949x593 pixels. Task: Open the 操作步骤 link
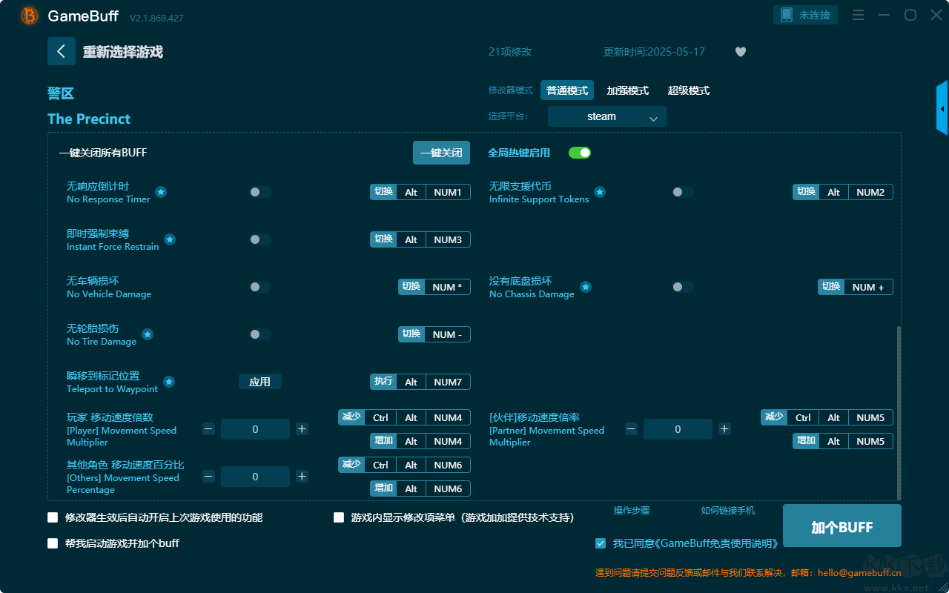click(632, 511)
